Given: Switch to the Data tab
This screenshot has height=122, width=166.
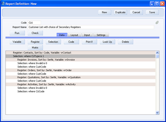Looking at the screenshot, I should [62, 35].
